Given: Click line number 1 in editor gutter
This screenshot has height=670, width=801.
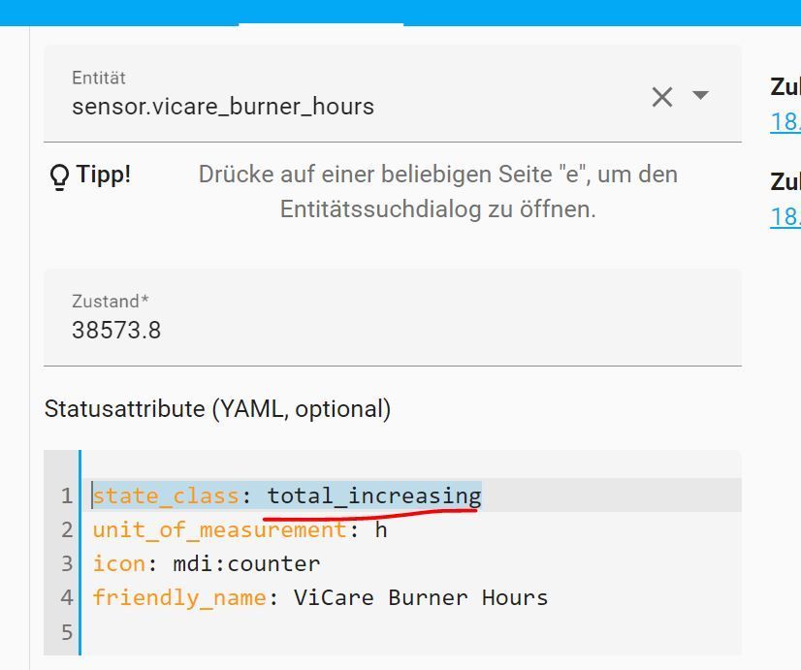Looking at the screenshot, I should click(66, 496).
